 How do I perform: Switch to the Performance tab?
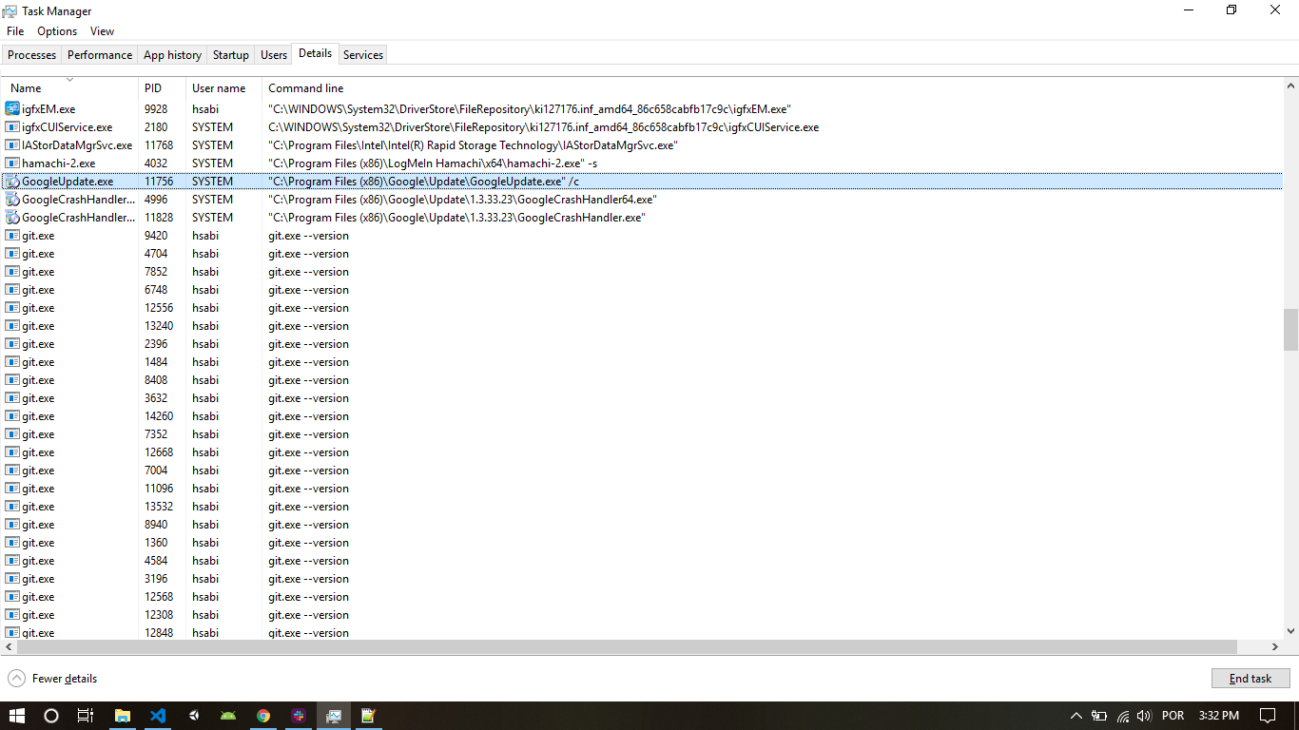99,54
